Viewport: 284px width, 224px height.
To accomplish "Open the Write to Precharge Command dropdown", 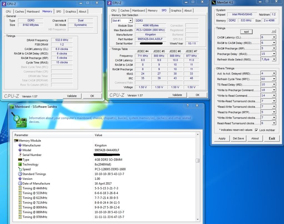I will pos(274,90).
